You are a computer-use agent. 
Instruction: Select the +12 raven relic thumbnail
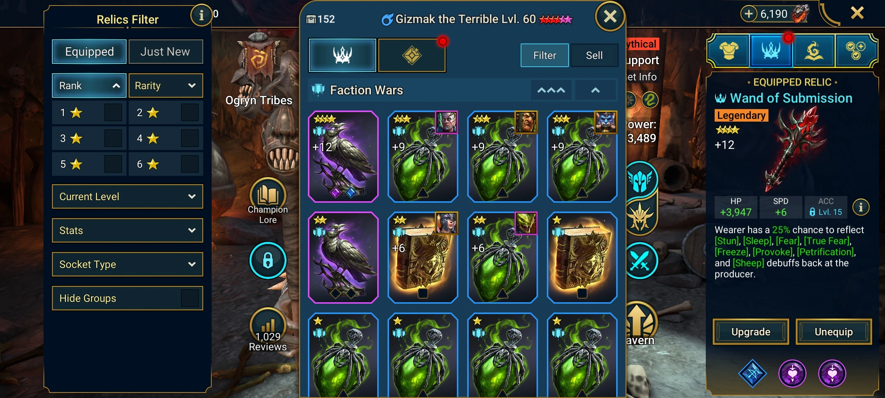343,157
